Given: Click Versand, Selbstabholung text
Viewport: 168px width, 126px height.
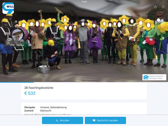Looking at the screenshot, I should [53, 107].
